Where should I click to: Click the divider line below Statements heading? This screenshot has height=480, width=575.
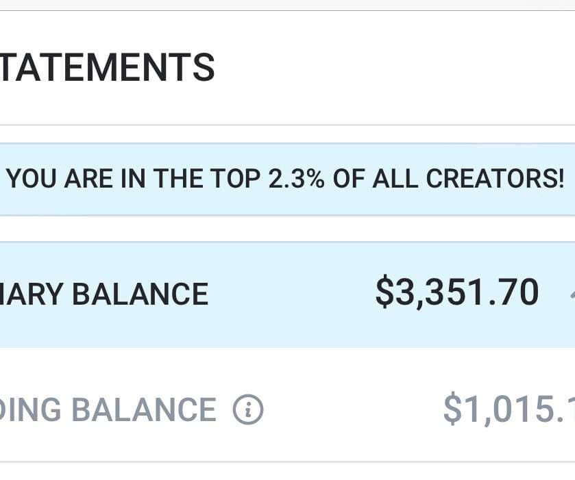click(288, 125)
